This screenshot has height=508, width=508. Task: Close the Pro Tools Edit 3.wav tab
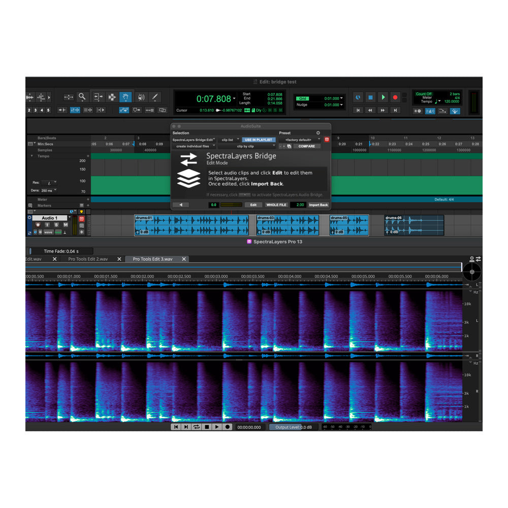[184, 259]
